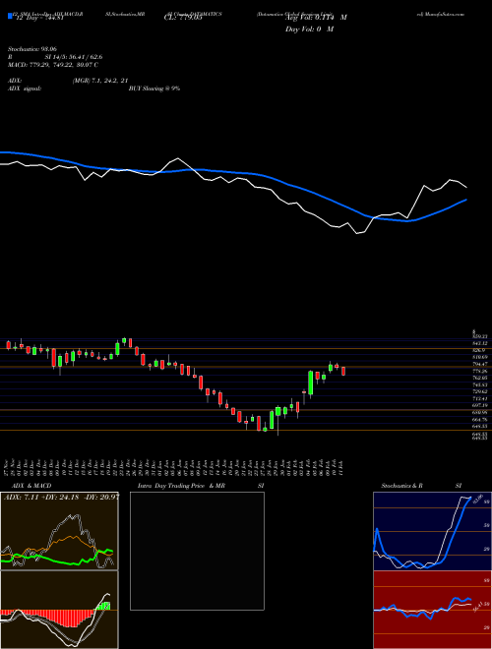
Task: Click the 664.76 price axis label
Action: [x=480, y=420]
